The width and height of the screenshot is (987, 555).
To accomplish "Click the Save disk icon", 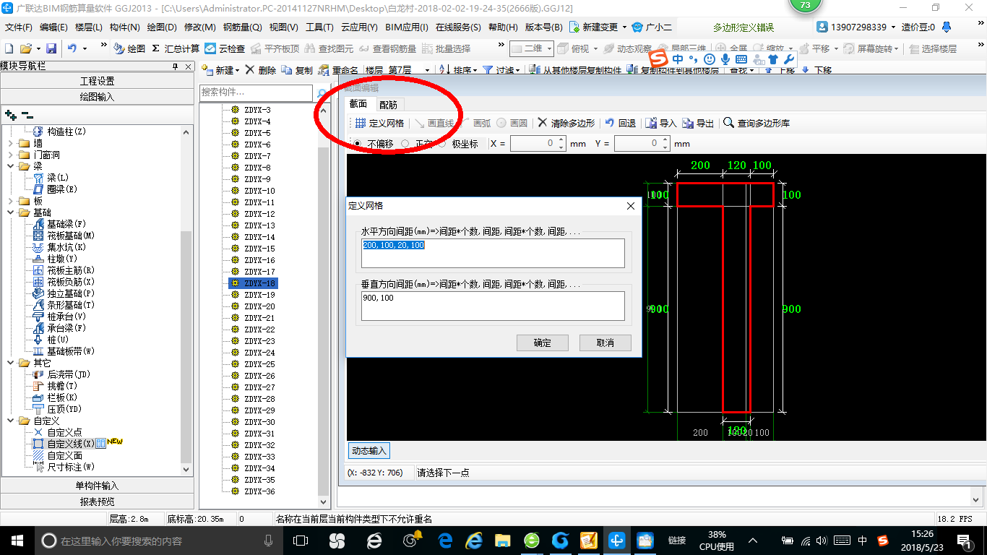I will click(x=51, y=48).
